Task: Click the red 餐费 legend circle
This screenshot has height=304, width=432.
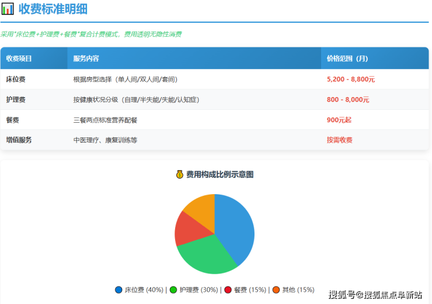Action: tap(228, 290)
